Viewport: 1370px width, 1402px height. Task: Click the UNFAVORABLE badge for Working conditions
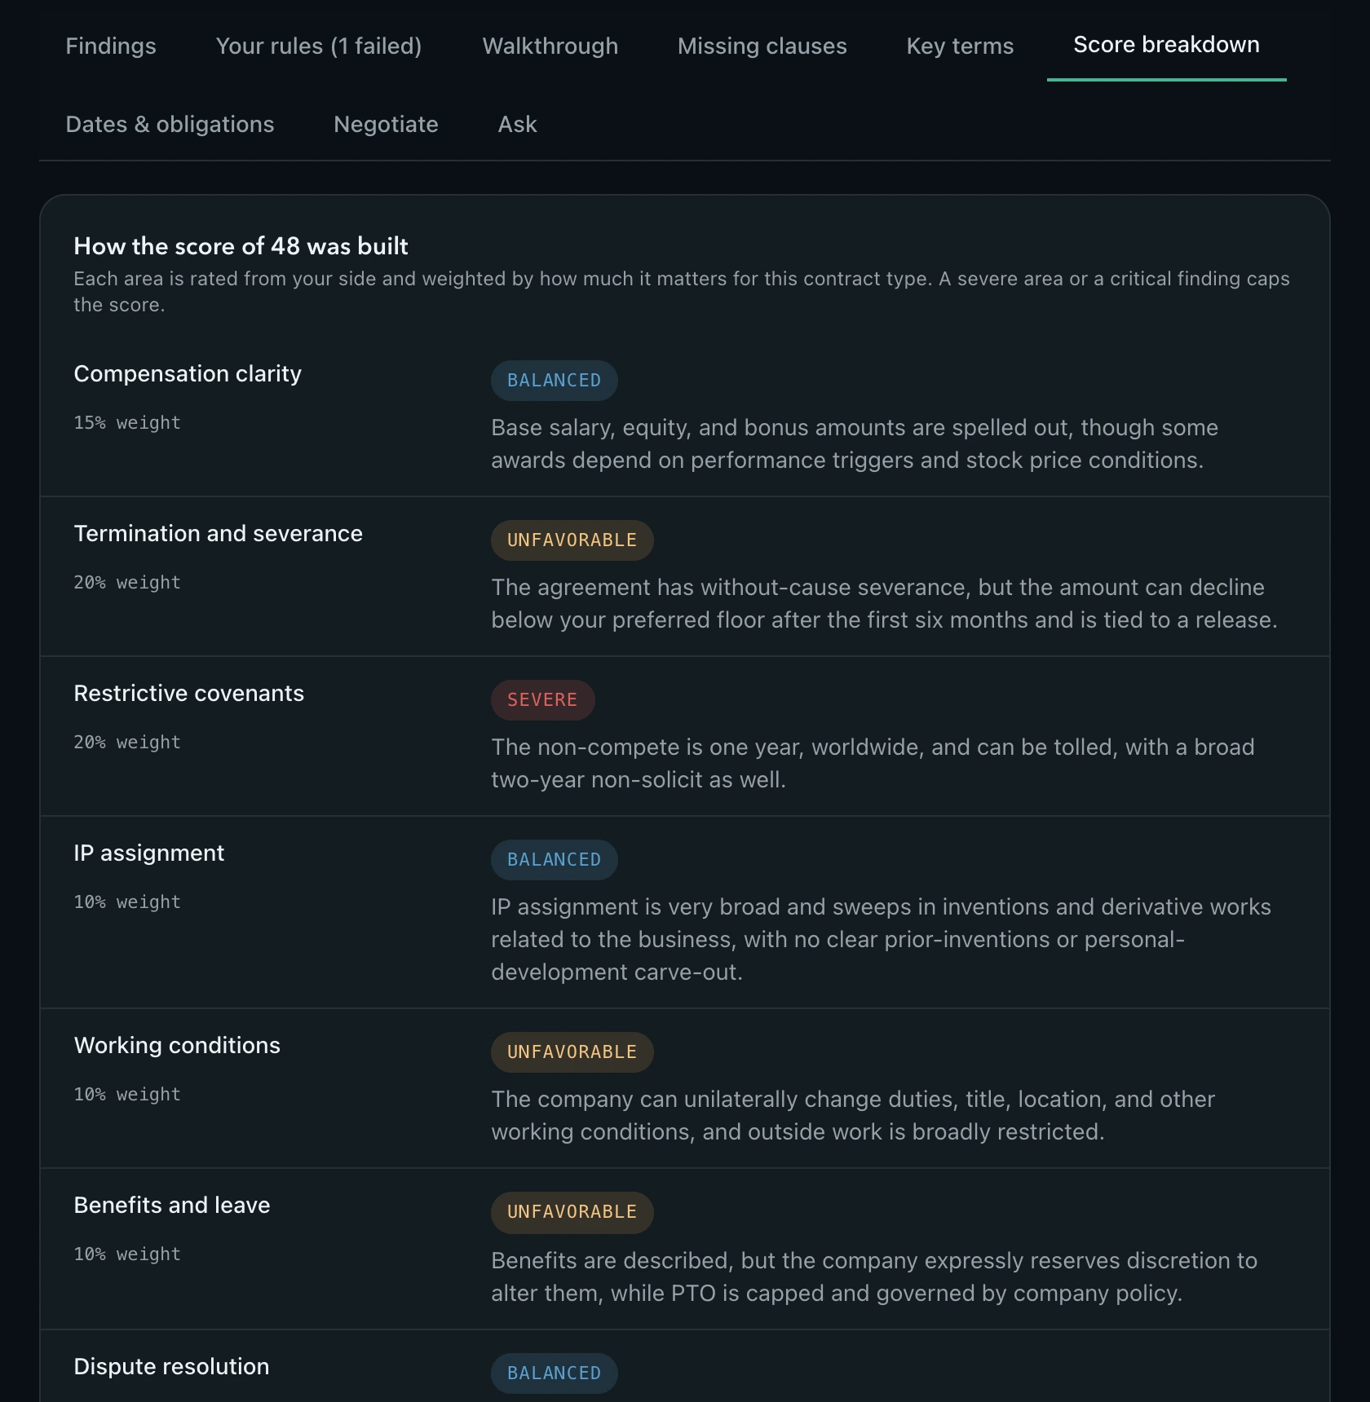pos(572,1052)
